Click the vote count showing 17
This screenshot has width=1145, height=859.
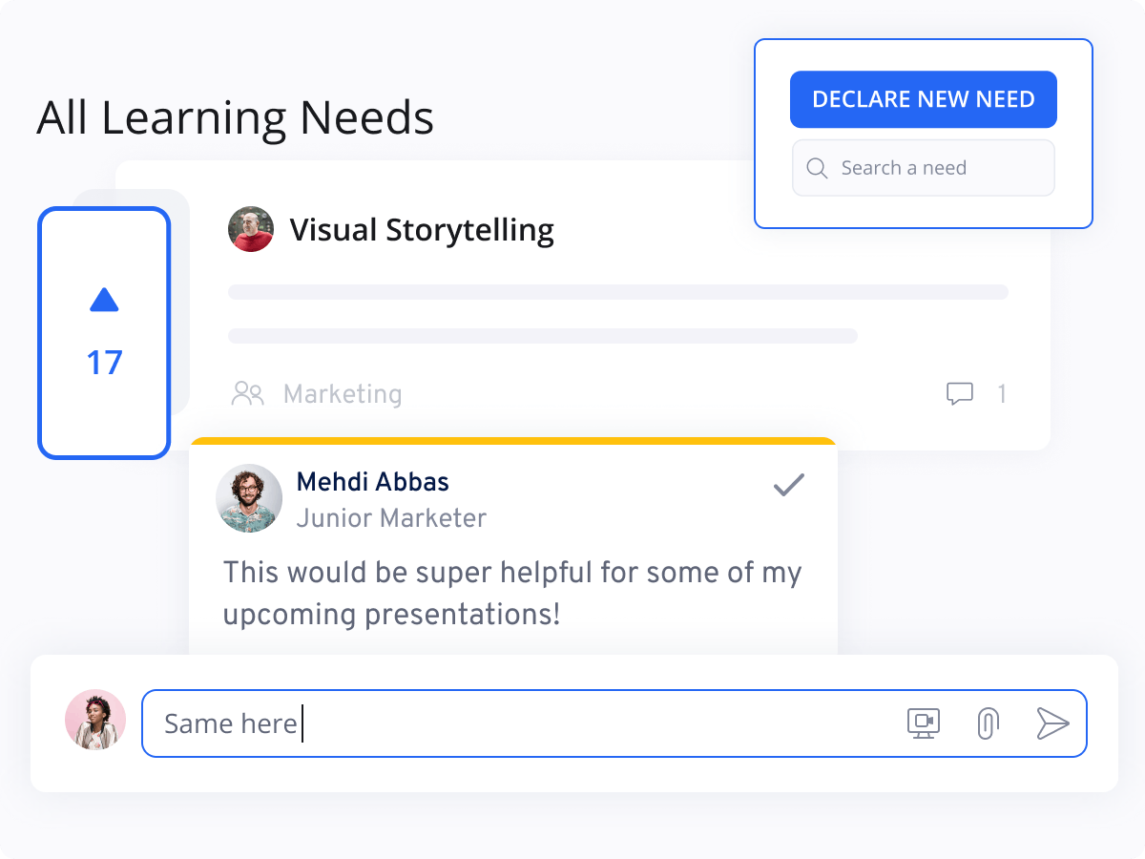coord(104,363)
